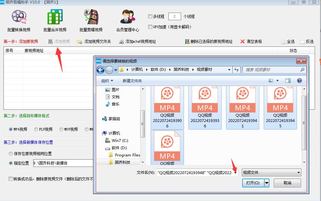Click 反选 to invert selection
Image resolution: width=321 pixels, height=201 pixels.
[307, 41]
